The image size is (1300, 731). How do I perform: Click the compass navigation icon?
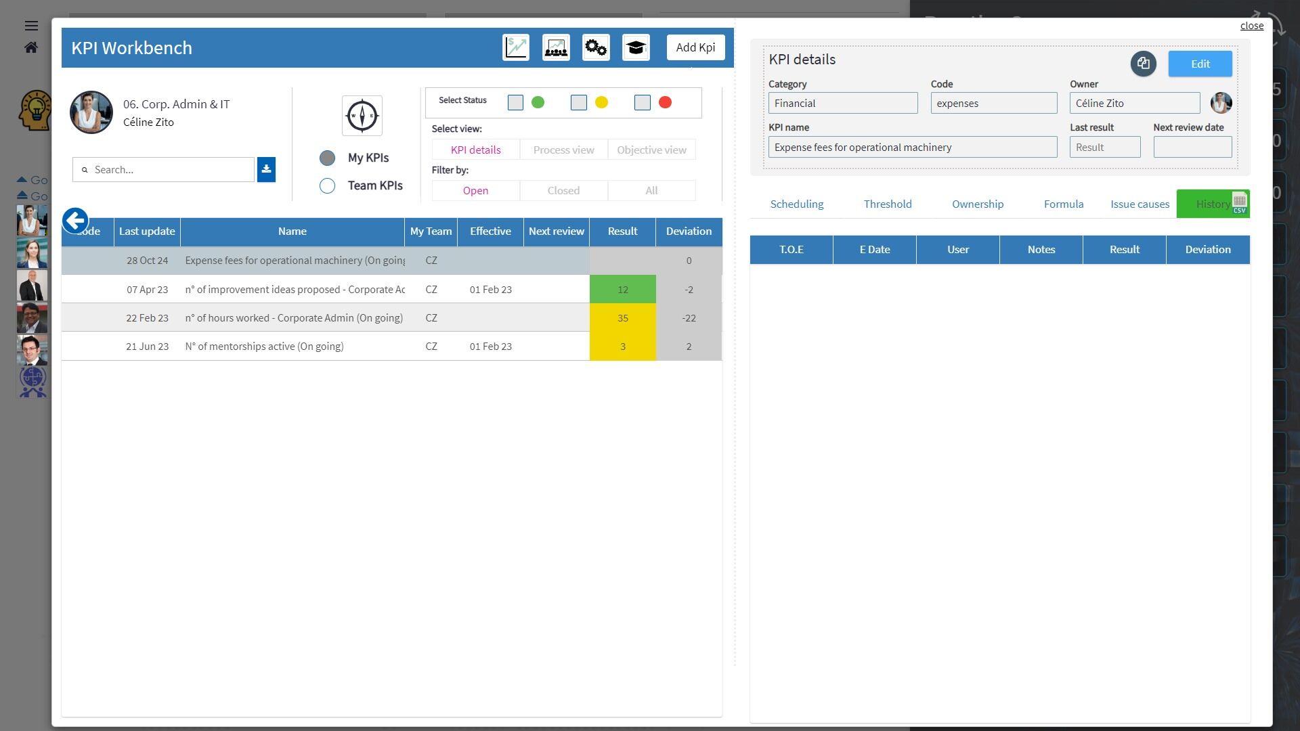tap(362, 116)
